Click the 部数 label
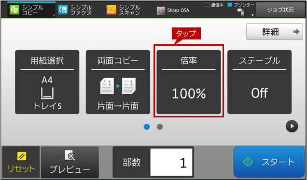This screenshot has height=180, width=307. pyautogui.click(x=132, y=162)
